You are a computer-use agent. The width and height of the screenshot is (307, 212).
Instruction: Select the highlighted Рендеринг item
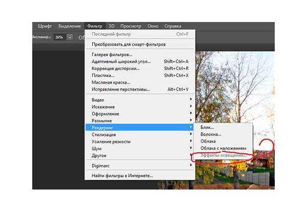[139, 128]
